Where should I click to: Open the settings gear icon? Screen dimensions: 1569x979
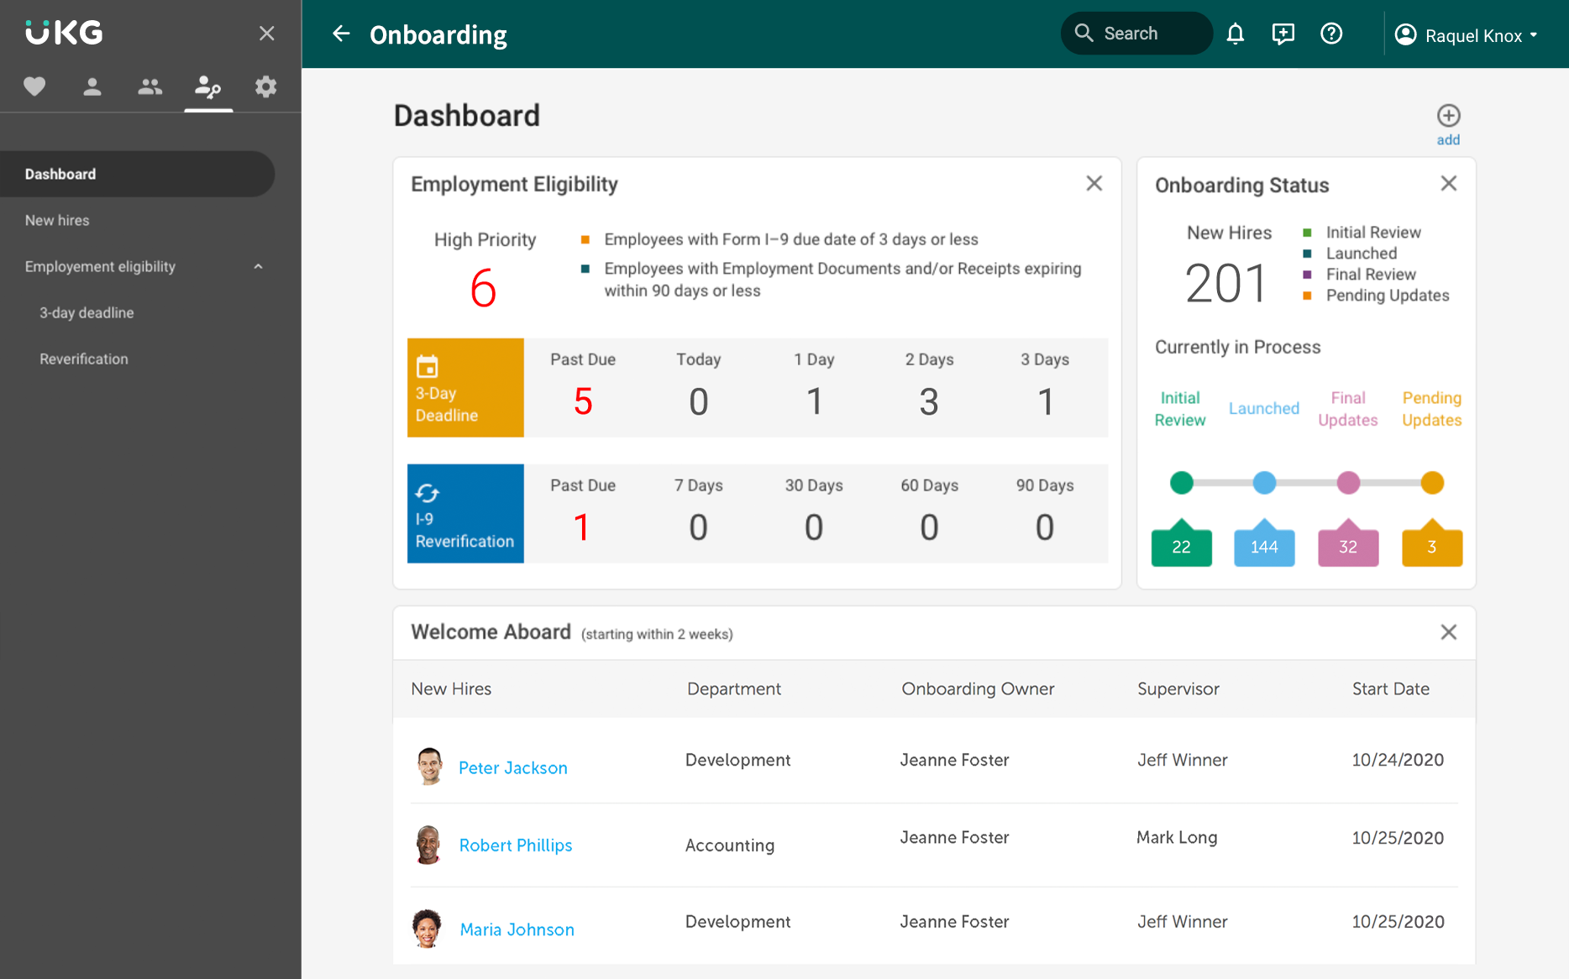coord(265,86)
